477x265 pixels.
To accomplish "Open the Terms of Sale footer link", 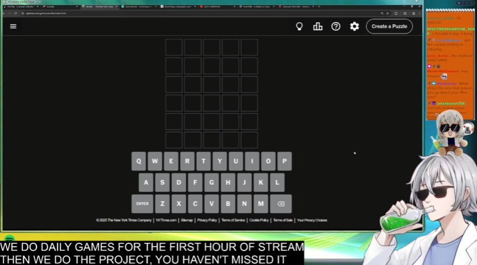I will coord(282,220).
